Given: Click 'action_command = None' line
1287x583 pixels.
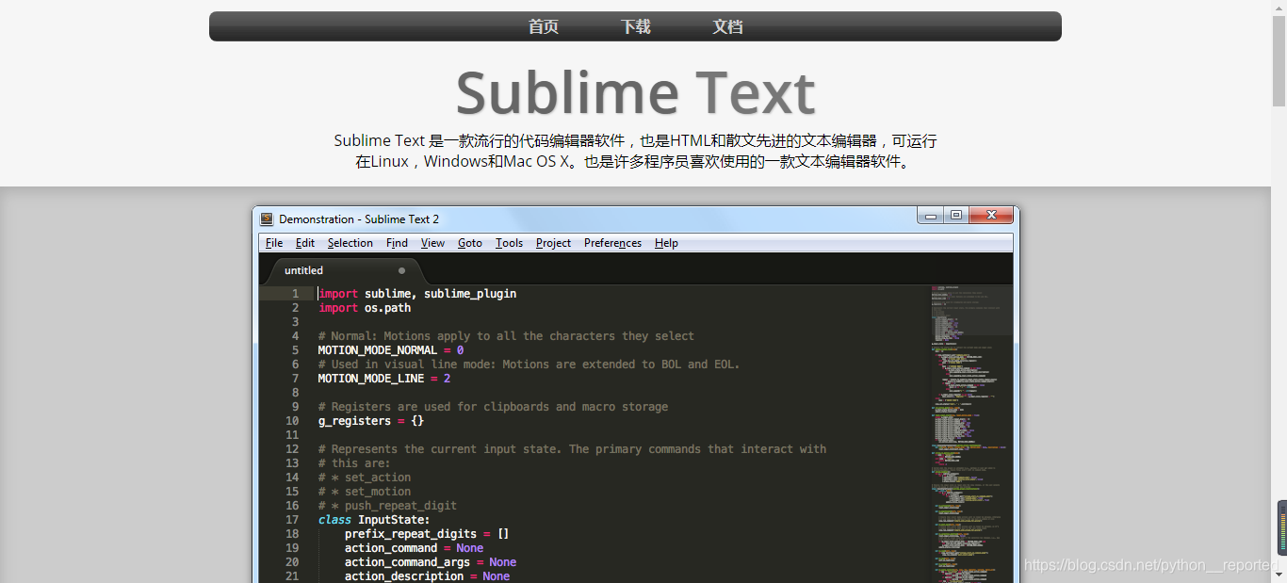Looking at the screenshot, I should (414, 548).
